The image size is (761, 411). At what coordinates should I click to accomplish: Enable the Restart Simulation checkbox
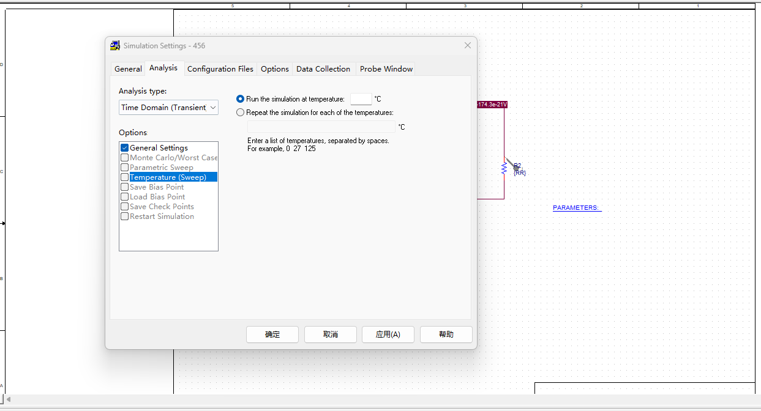124,217
